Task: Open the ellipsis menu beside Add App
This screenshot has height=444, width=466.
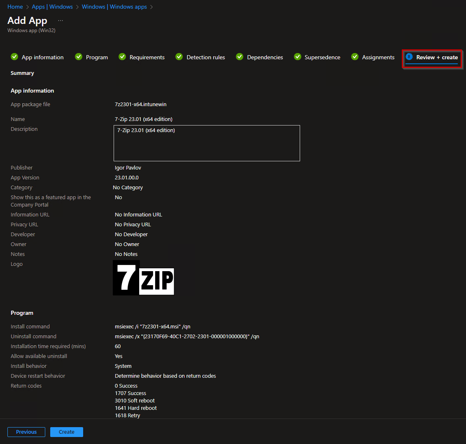Action: (x=61, y=21)
